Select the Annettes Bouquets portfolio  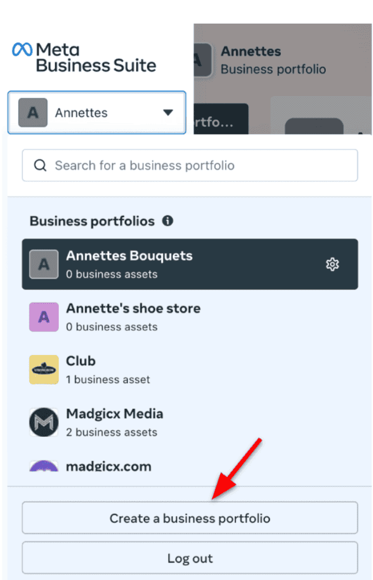[173, 264]
